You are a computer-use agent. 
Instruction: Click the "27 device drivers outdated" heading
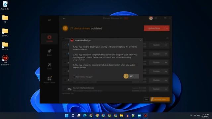pyautogui.click(x=86, y=28)
